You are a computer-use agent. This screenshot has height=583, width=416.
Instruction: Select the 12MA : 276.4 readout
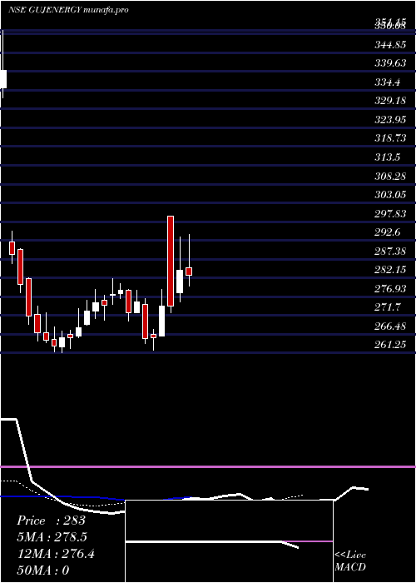[x=56, y=554]
